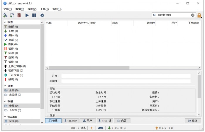
Task: Open options via the gear icon
Action: [42, 15]
